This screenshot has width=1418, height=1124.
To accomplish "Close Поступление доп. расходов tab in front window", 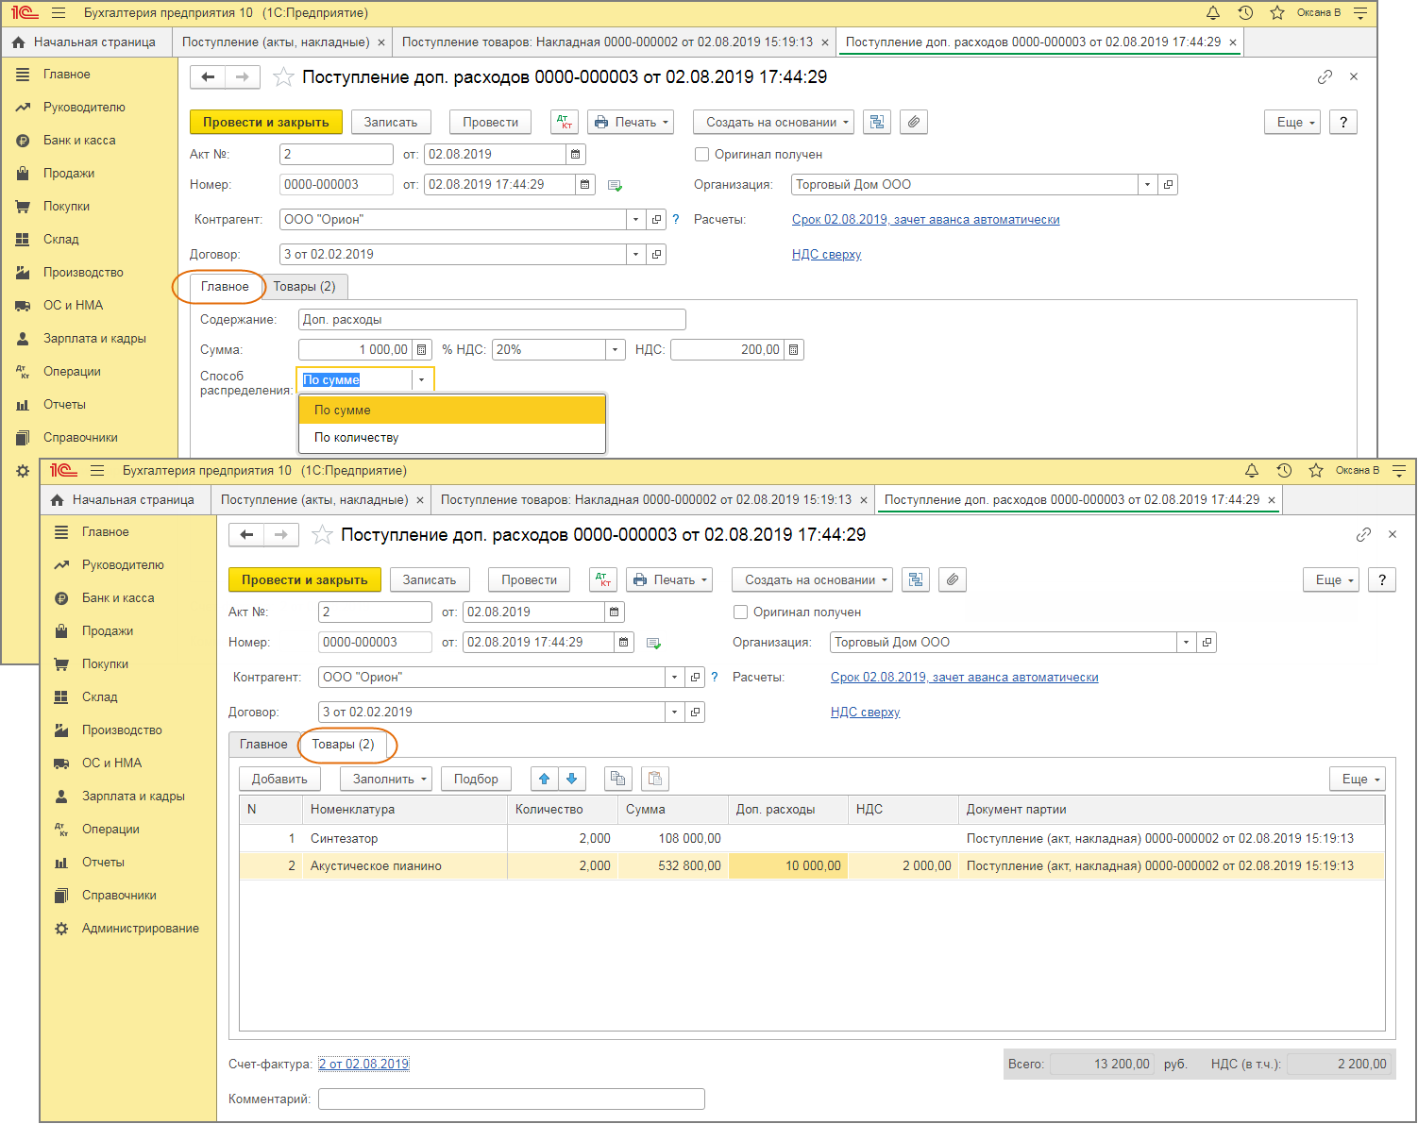I will point(1272,500).
